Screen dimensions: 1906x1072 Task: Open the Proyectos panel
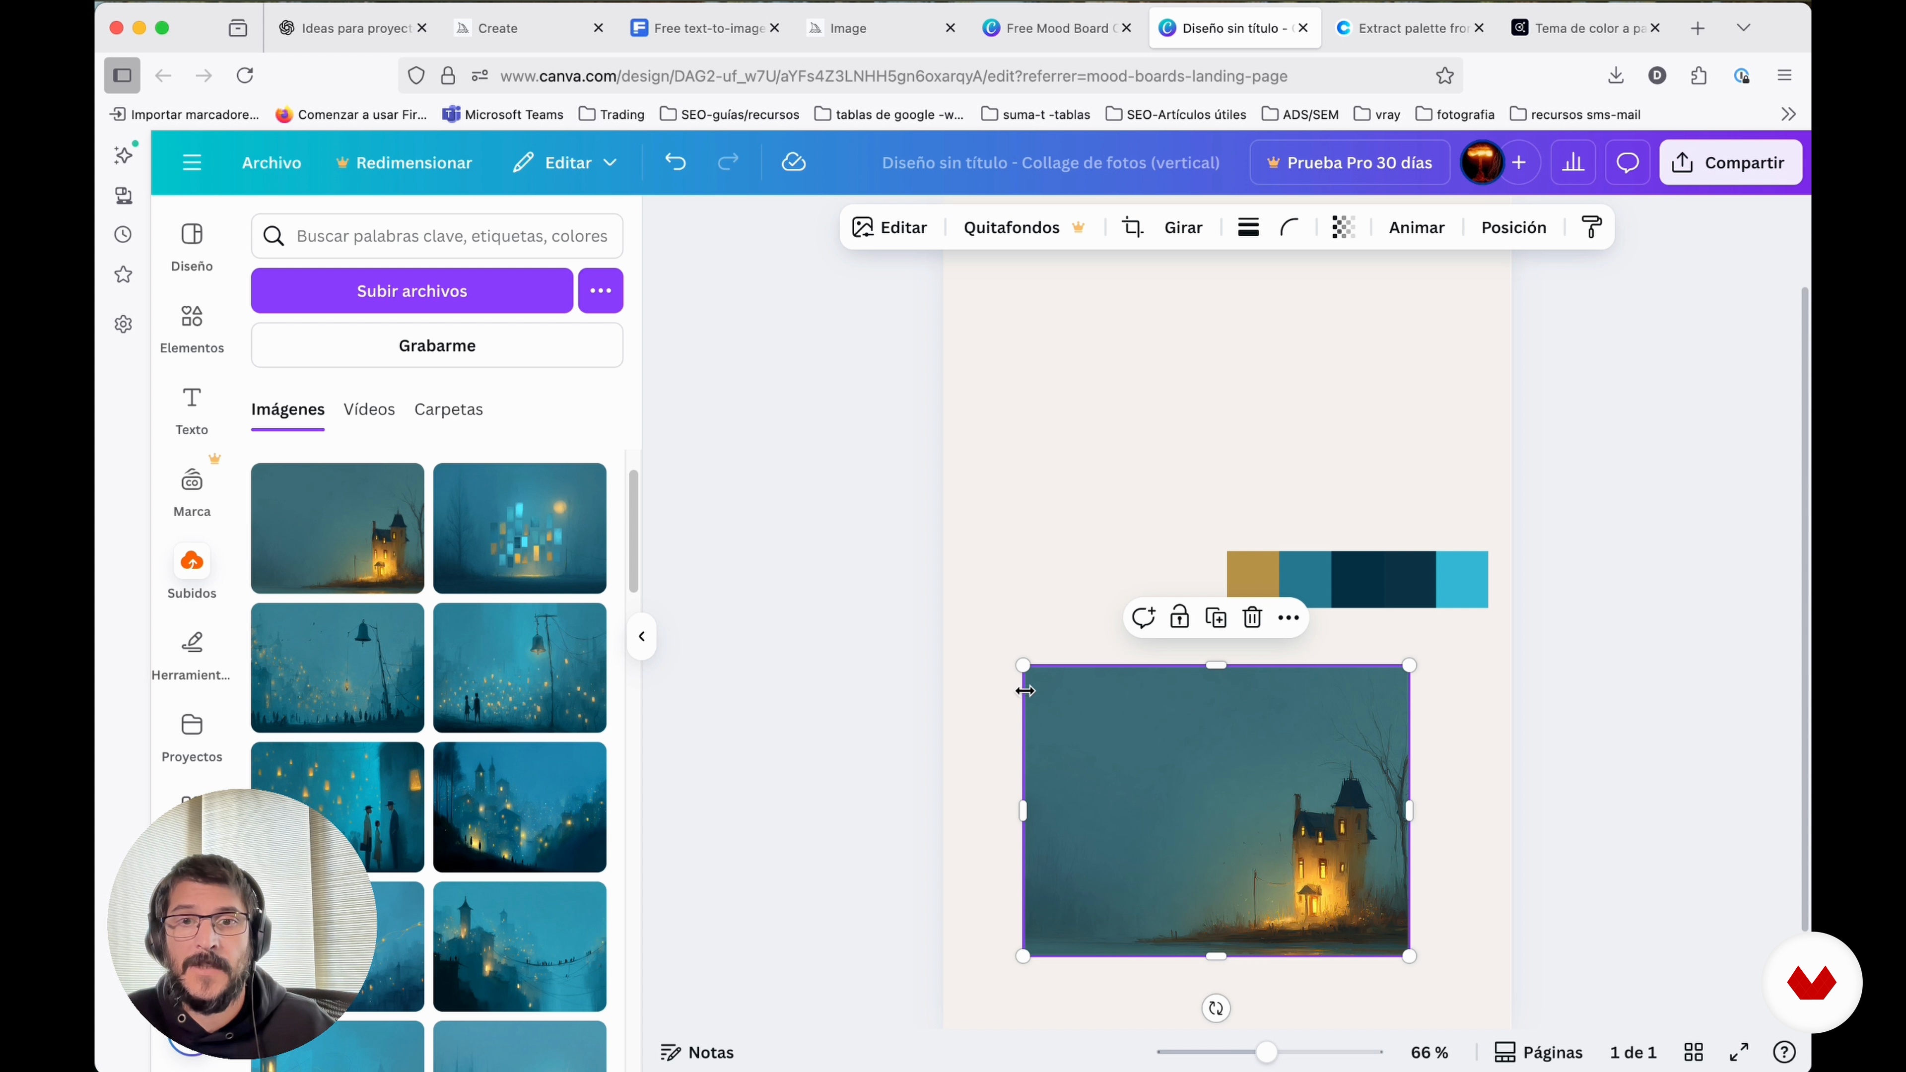pyautogui.click(x=192, y=738)
